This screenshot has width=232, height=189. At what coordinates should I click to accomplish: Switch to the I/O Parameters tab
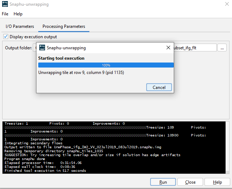pos(20,26)
